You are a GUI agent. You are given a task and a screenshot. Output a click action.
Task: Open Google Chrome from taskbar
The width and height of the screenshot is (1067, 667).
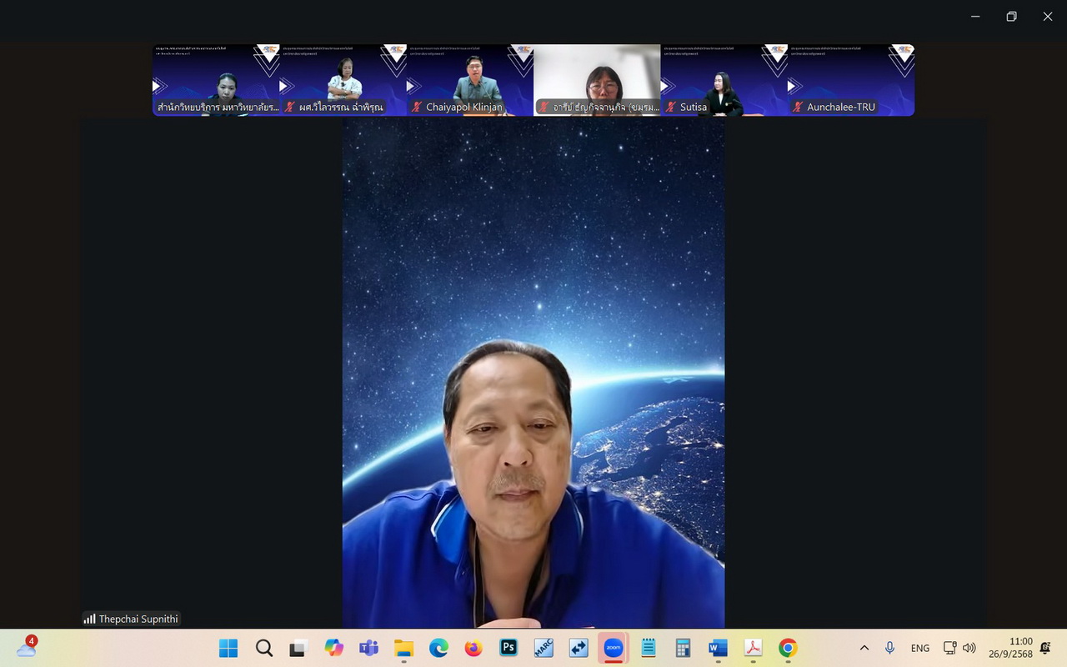pyautogui.click(x=788, y=648)
